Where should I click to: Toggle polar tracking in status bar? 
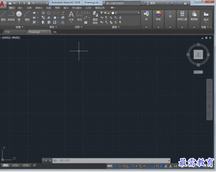tap(133, 166)
